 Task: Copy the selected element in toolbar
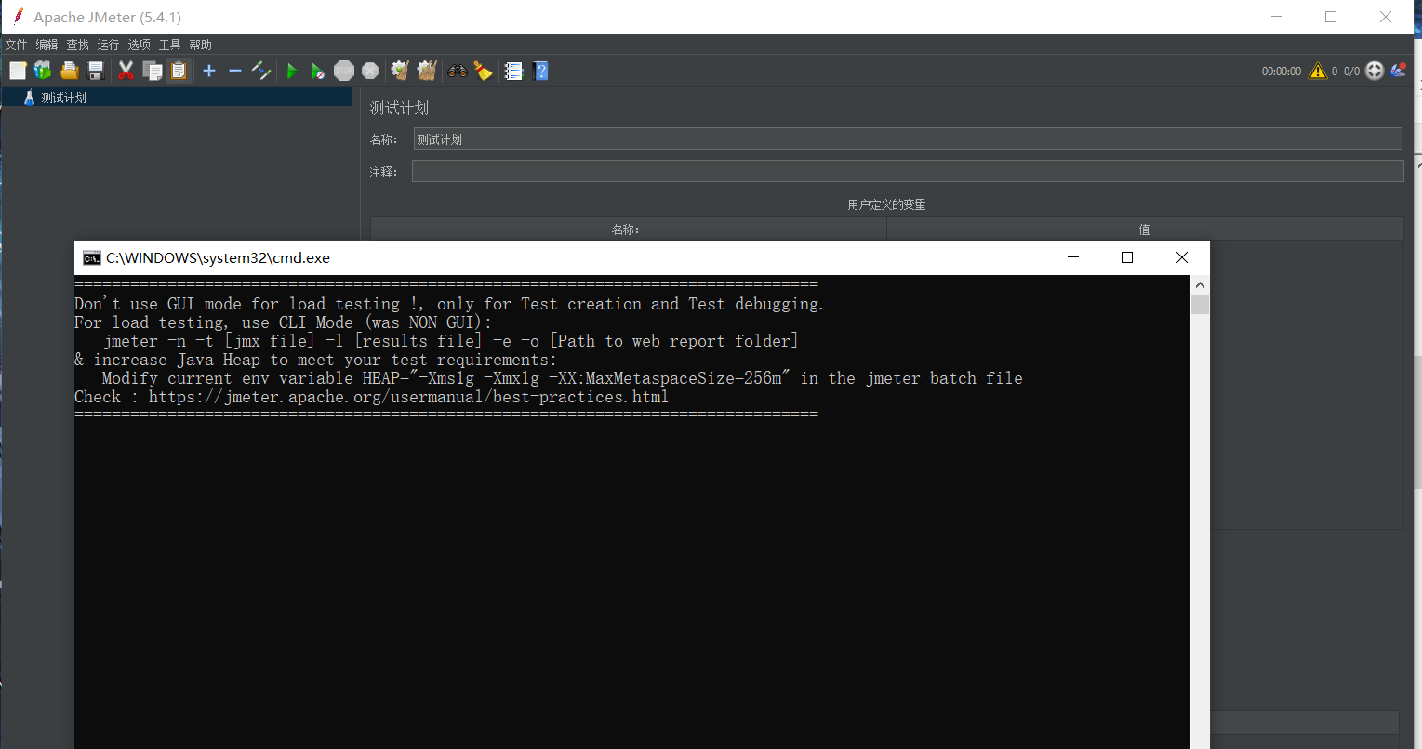(153, 71)
